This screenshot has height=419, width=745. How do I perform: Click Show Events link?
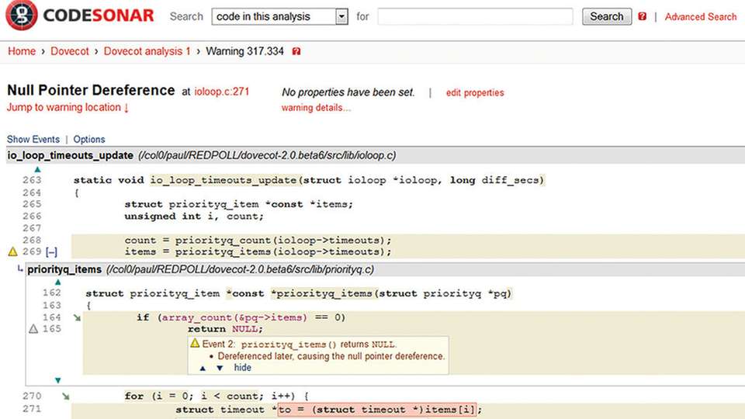click(33, 139)
